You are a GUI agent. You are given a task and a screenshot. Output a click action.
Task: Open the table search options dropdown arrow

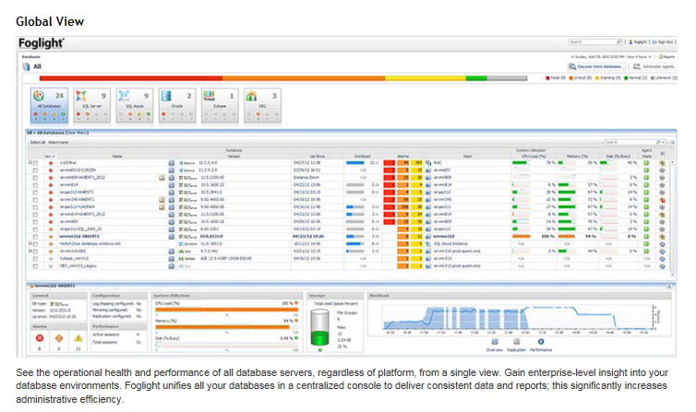pyautogui.click(x=663, y=142)
